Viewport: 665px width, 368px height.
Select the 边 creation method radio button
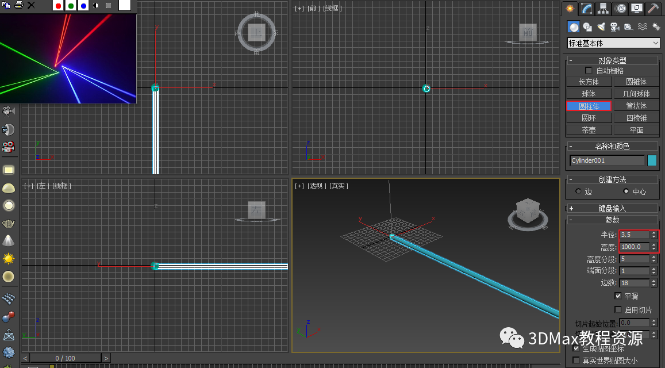click(x=578, y=191)
